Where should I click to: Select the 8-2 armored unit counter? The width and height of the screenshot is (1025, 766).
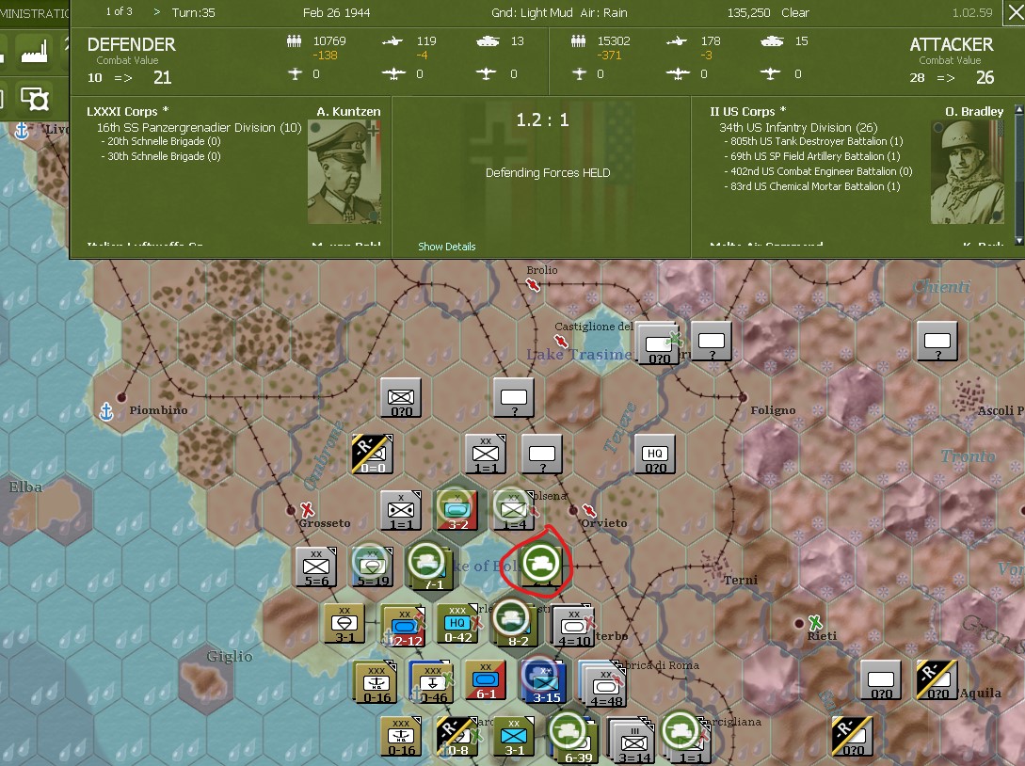point(515,622)
